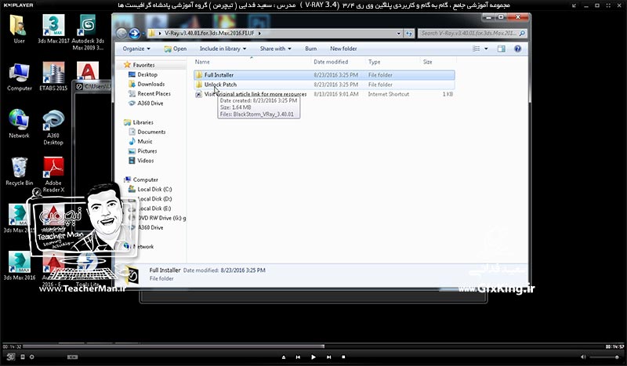
Task: Select the 3ds Max 2017 desktop icon
Action: (53, 29)
